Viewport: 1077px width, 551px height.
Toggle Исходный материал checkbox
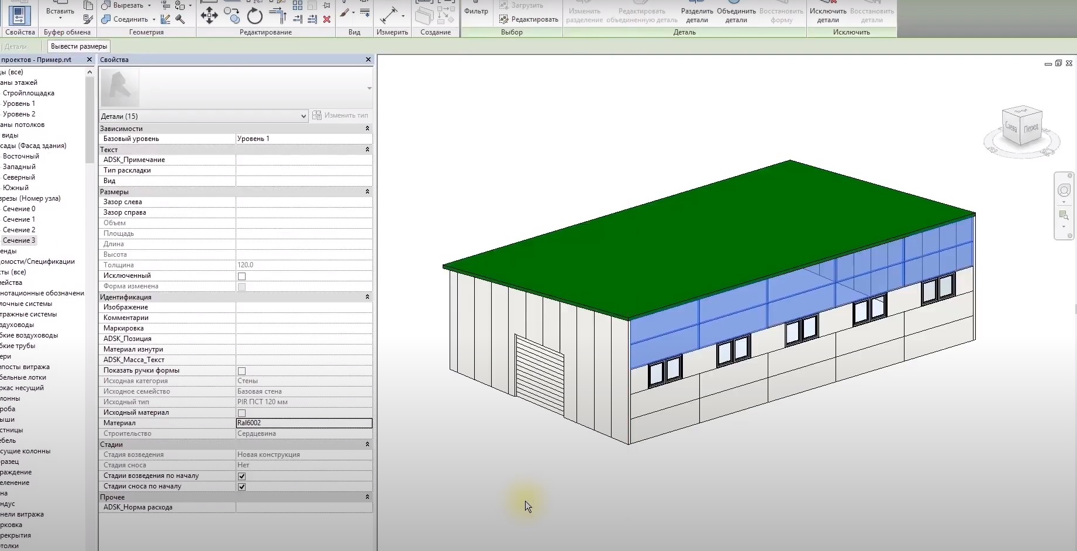(x=241, y=413)
